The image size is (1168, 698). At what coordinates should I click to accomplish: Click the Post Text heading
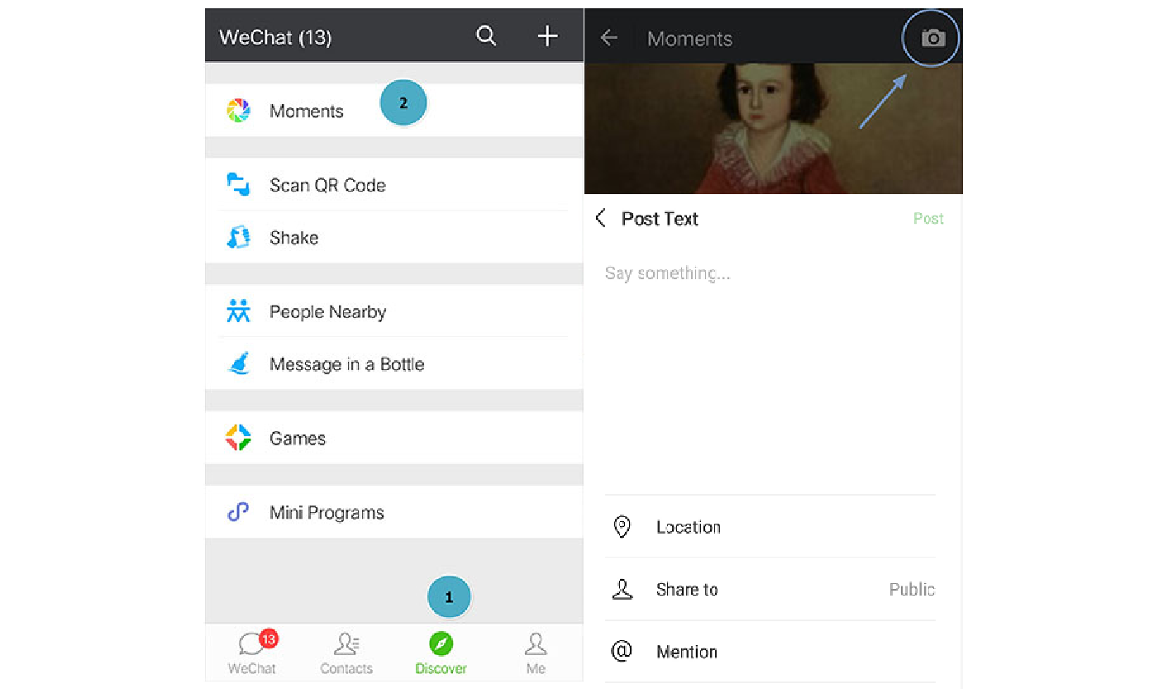pyautogui.click(x=660, y=218)
